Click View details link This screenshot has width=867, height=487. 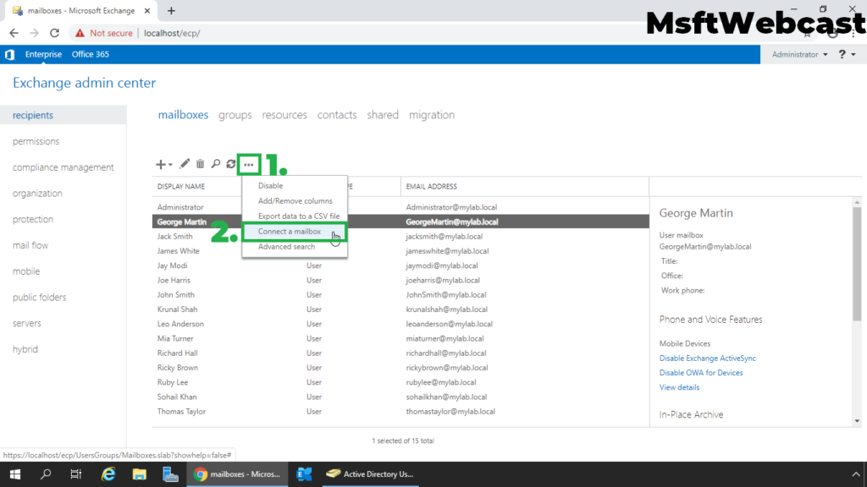679,387
